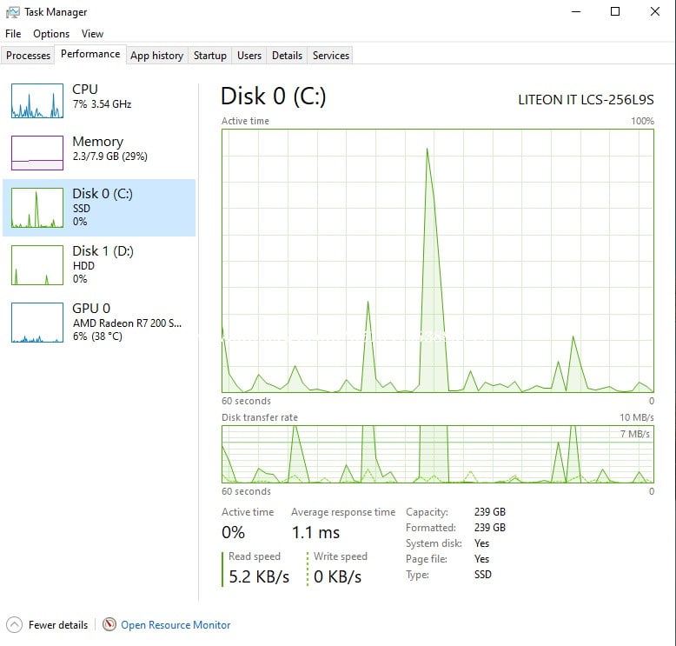
Task: Open the View menu
Action: pyautogui.click(x=92, y=34)
